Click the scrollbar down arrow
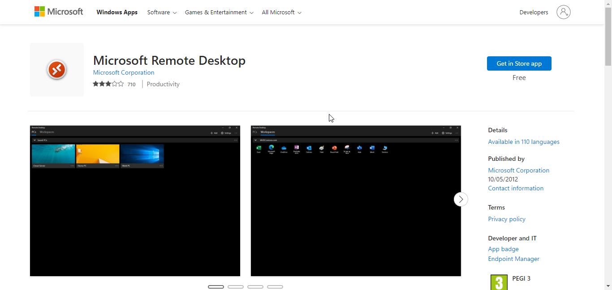This screenshot has height=290, width=612. [608, 286]
